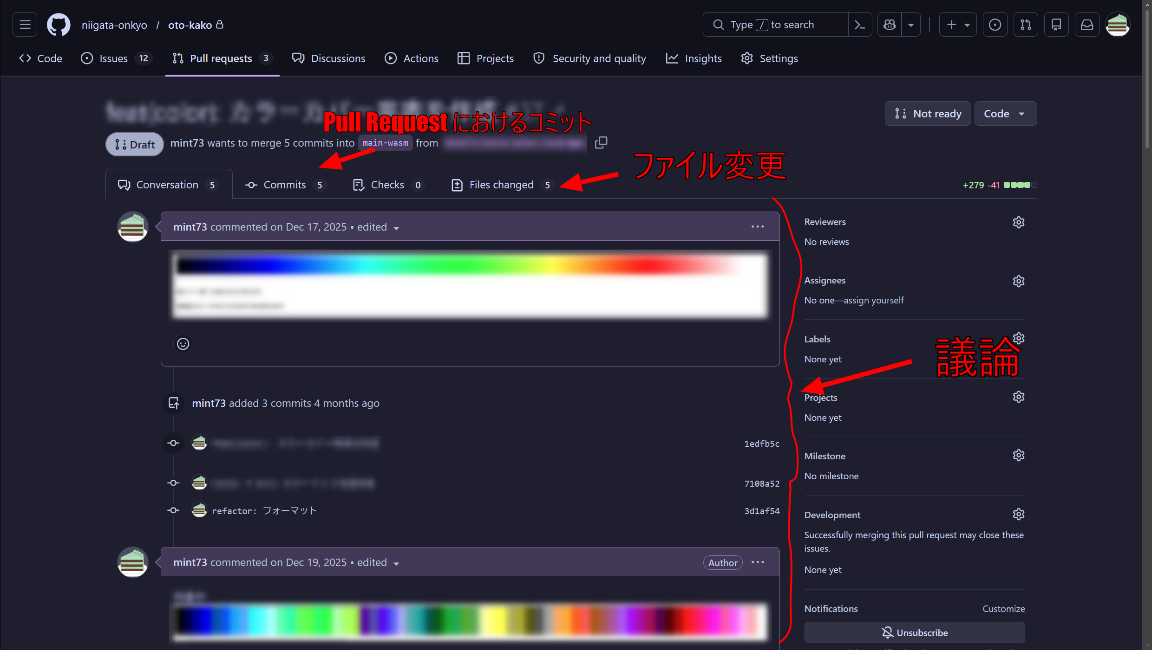Viewport: 1152px width, 650px height.
Task: Click the Unsubscribe button
Action: point(914,633)
